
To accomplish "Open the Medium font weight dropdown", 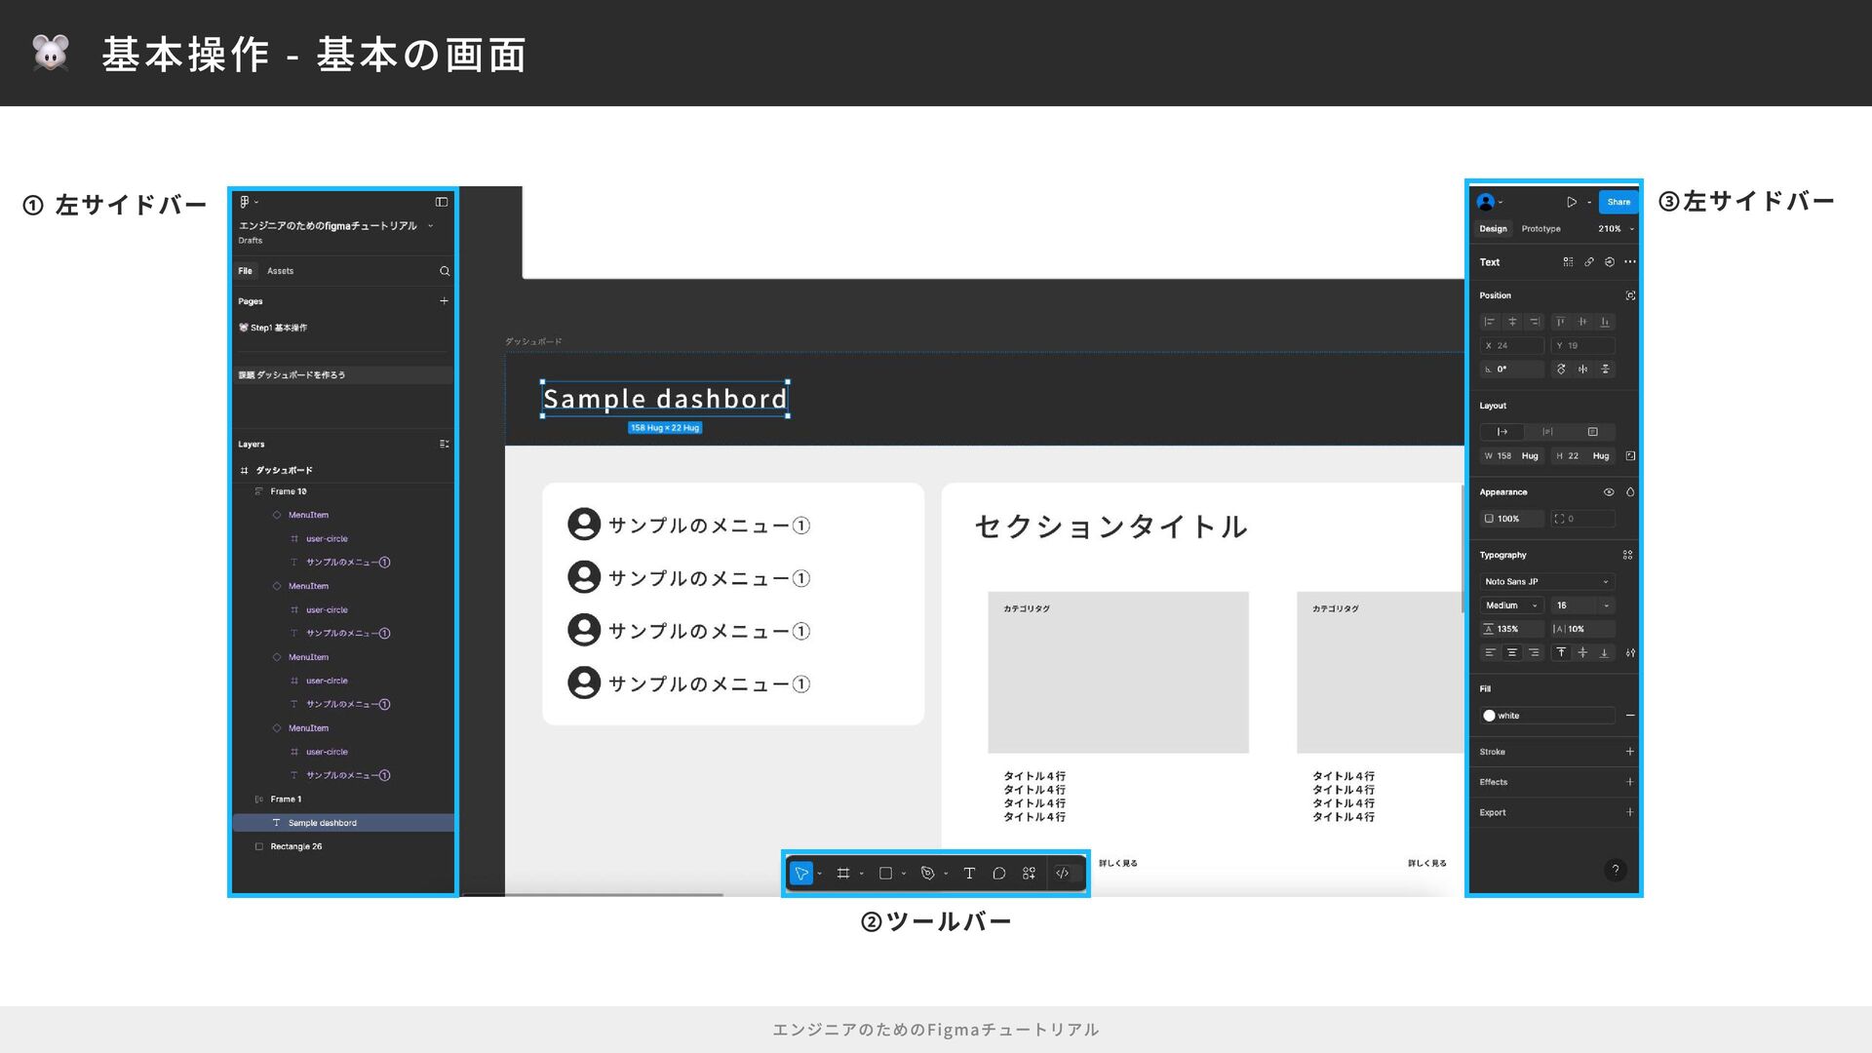I will point(1512,605).
